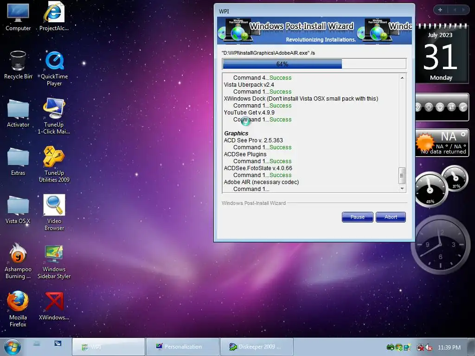Switch to Diskeeper 2009 taskbar window
This screenshot has width=475, height=356.
coord(257,347)
